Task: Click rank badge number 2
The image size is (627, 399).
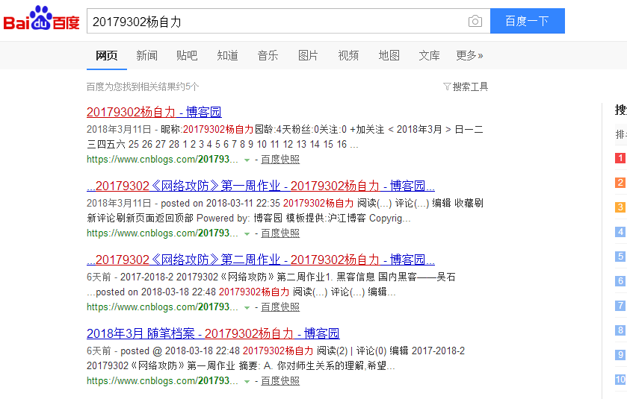Action: pyautogui.click(x=620, y=183)
